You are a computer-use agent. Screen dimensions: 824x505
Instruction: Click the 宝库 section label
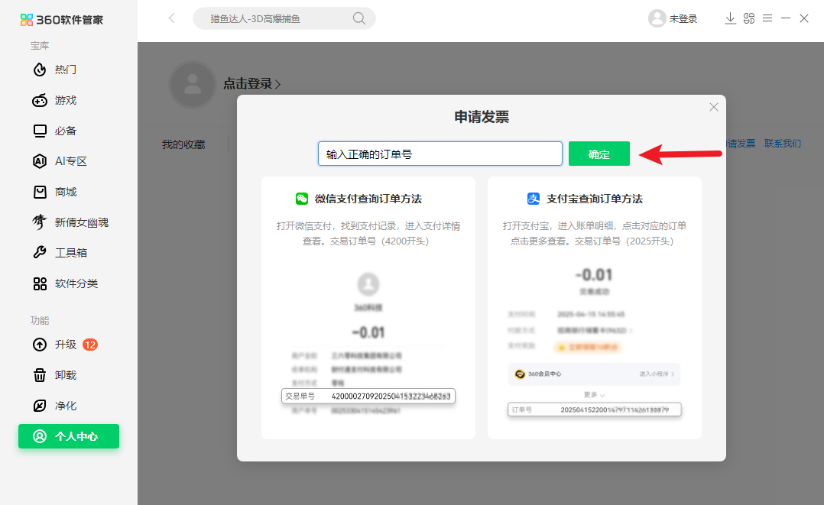(40, 46)
